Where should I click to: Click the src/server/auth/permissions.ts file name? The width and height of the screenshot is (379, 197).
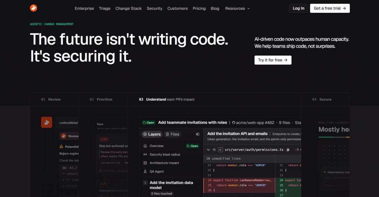[x=254, y=150]
